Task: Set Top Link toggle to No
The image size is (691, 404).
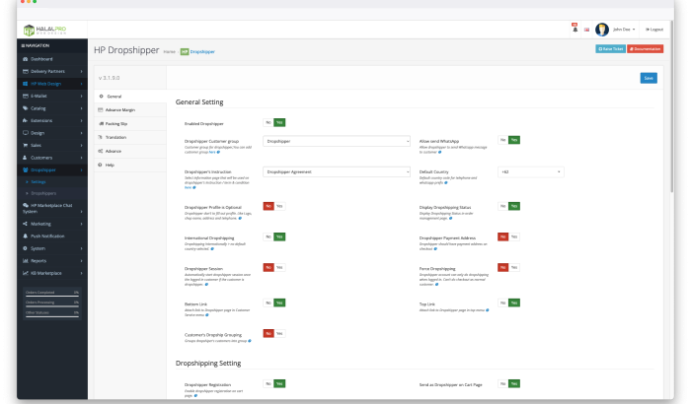Action: click(x=502, y=303)
